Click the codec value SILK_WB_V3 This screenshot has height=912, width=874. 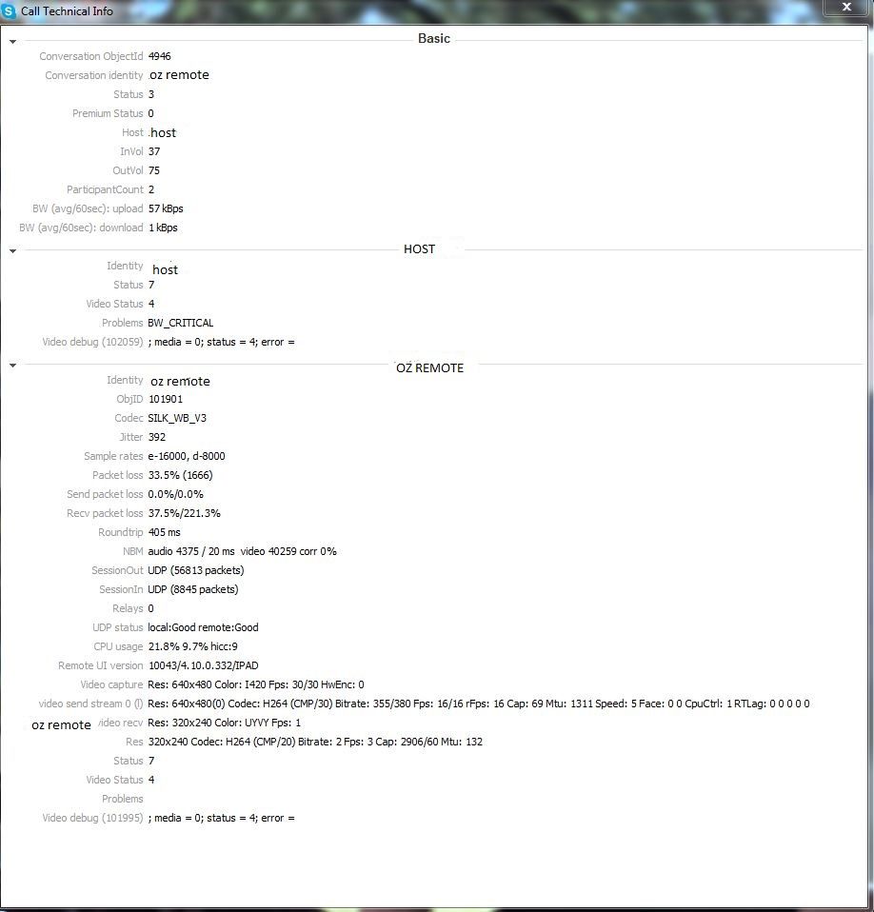pos(177,418)
